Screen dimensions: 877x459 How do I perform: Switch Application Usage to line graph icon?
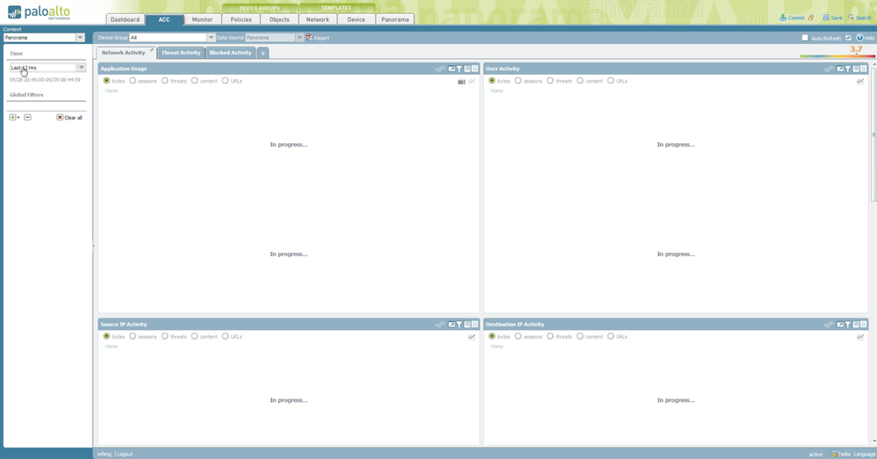[x=472, y=82]
